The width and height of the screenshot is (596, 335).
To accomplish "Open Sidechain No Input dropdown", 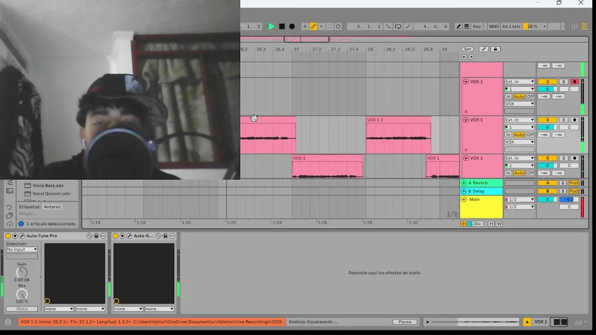I will (x=22, y=249).
